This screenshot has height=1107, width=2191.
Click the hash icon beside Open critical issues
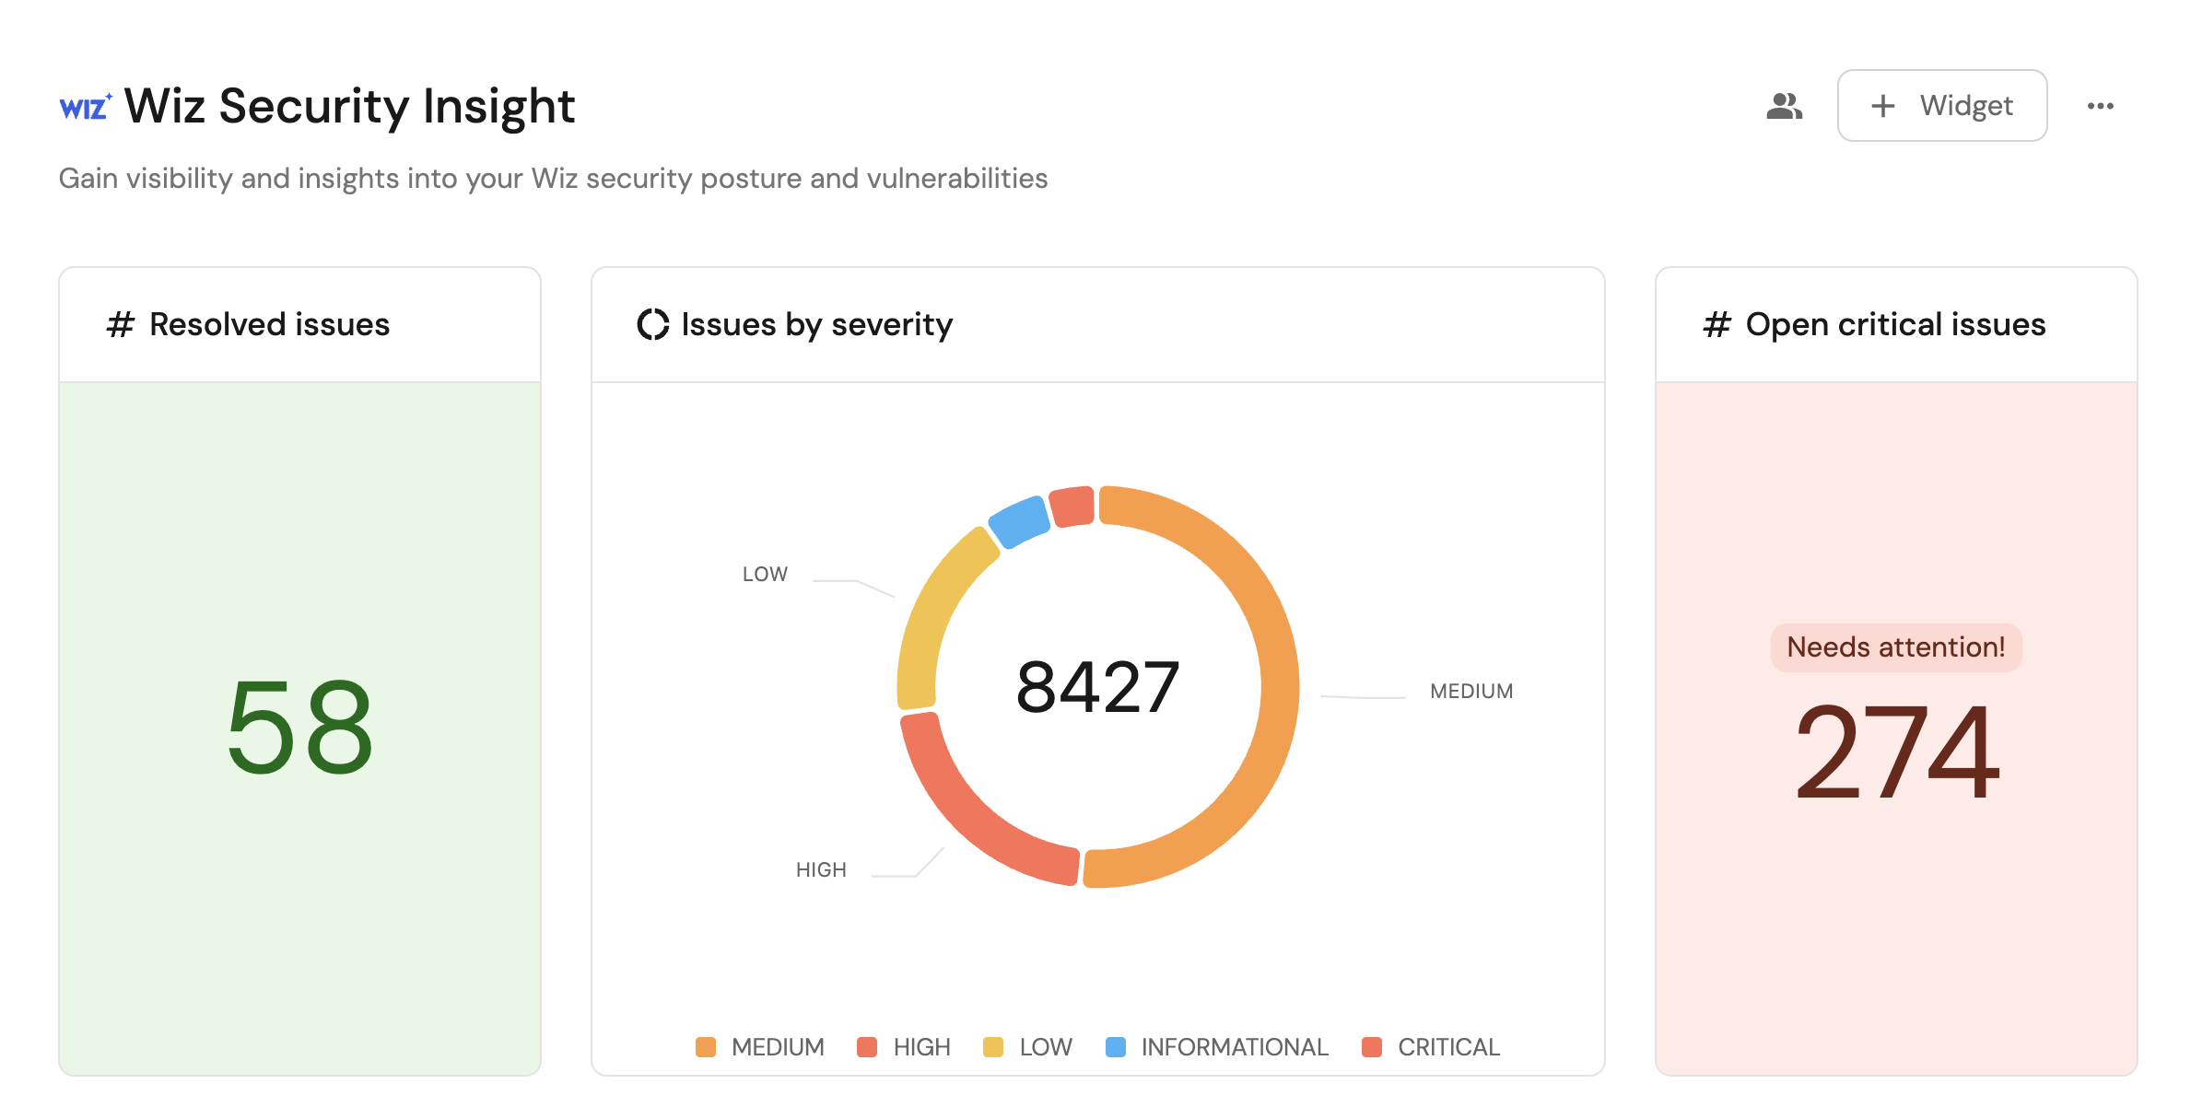click(1716, 325)
